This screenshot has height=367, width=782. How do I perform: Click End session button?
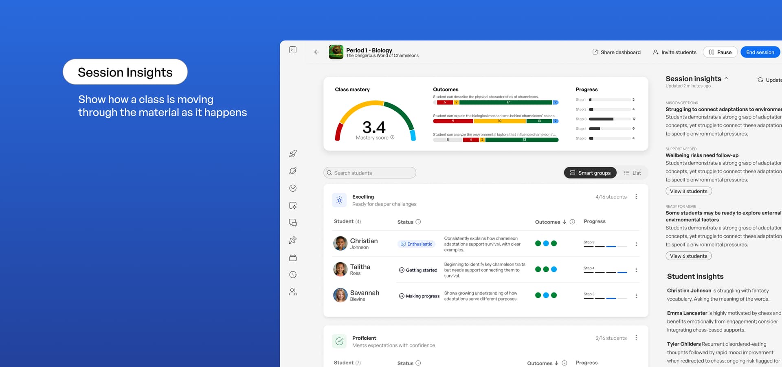(x=760, y=52)
